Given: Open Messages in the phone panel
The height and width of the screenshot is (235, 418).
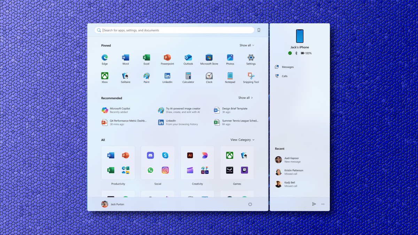Looking at the screenshot, I should coord(287,67).
